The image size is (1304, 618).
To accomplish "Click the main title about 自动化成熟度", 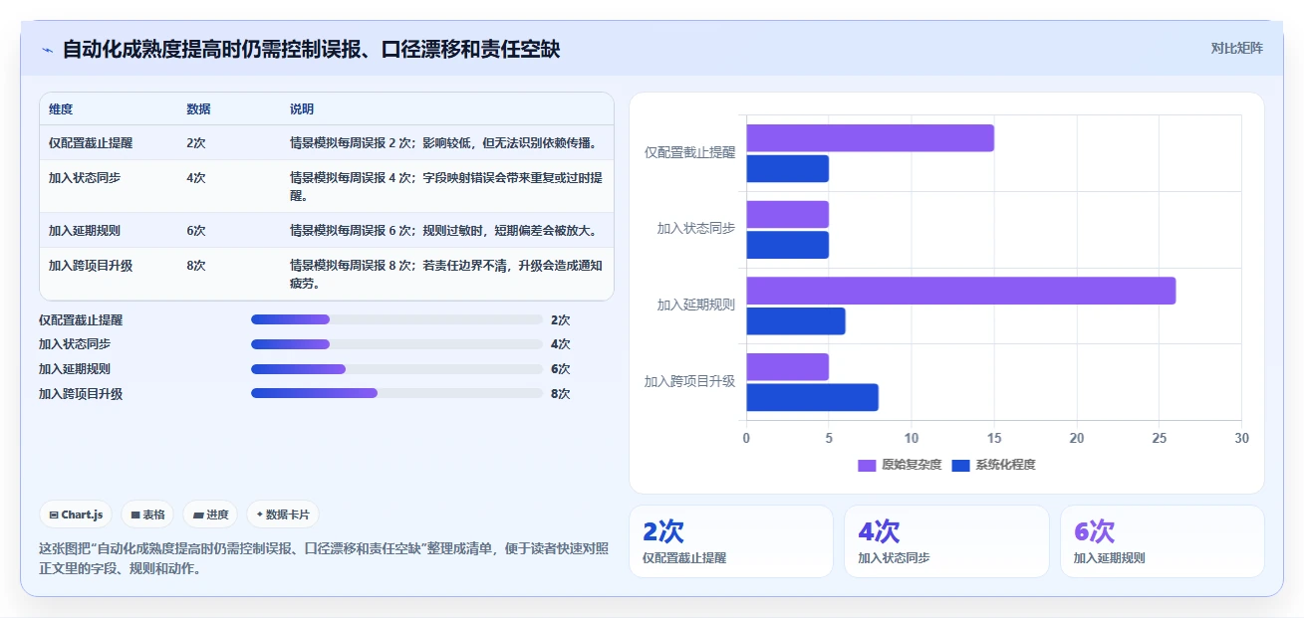I will pos(311,49).
